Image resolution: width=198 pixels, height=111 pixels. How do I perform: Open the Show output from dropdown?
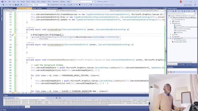pyautogui.click(x=30, y=98)
